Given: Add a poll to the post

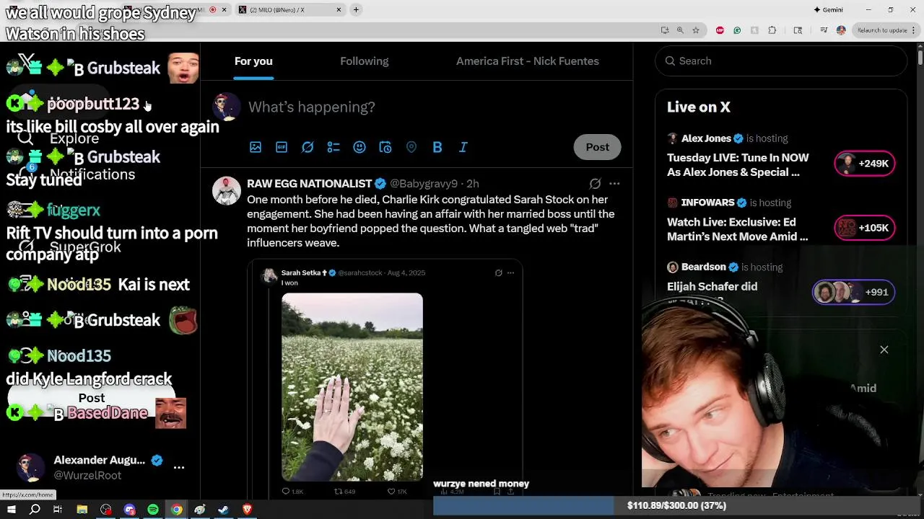Looking at the screenshot, I should click(x=334, y=147).
